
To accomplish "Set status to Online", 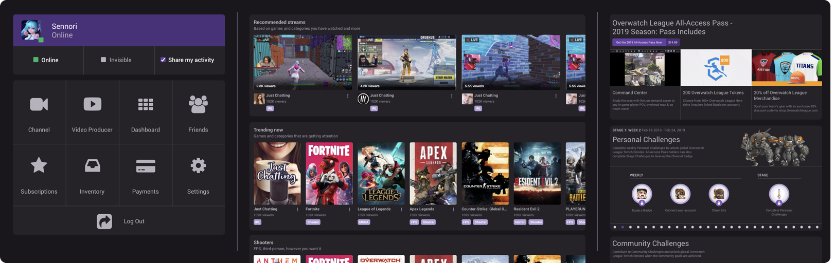I will (x=48, y=60).
